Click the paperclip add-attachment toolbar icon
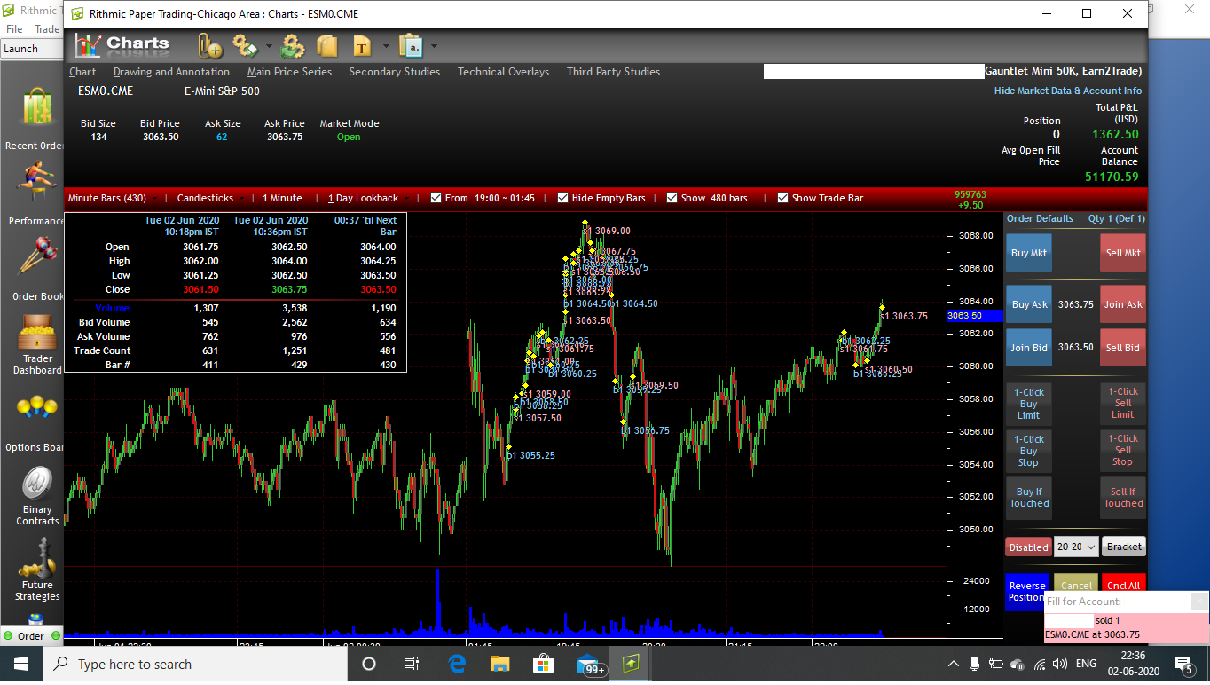The width and height of the screenshot is (1210, 685). pyautogui.click(x=210, y=45)
